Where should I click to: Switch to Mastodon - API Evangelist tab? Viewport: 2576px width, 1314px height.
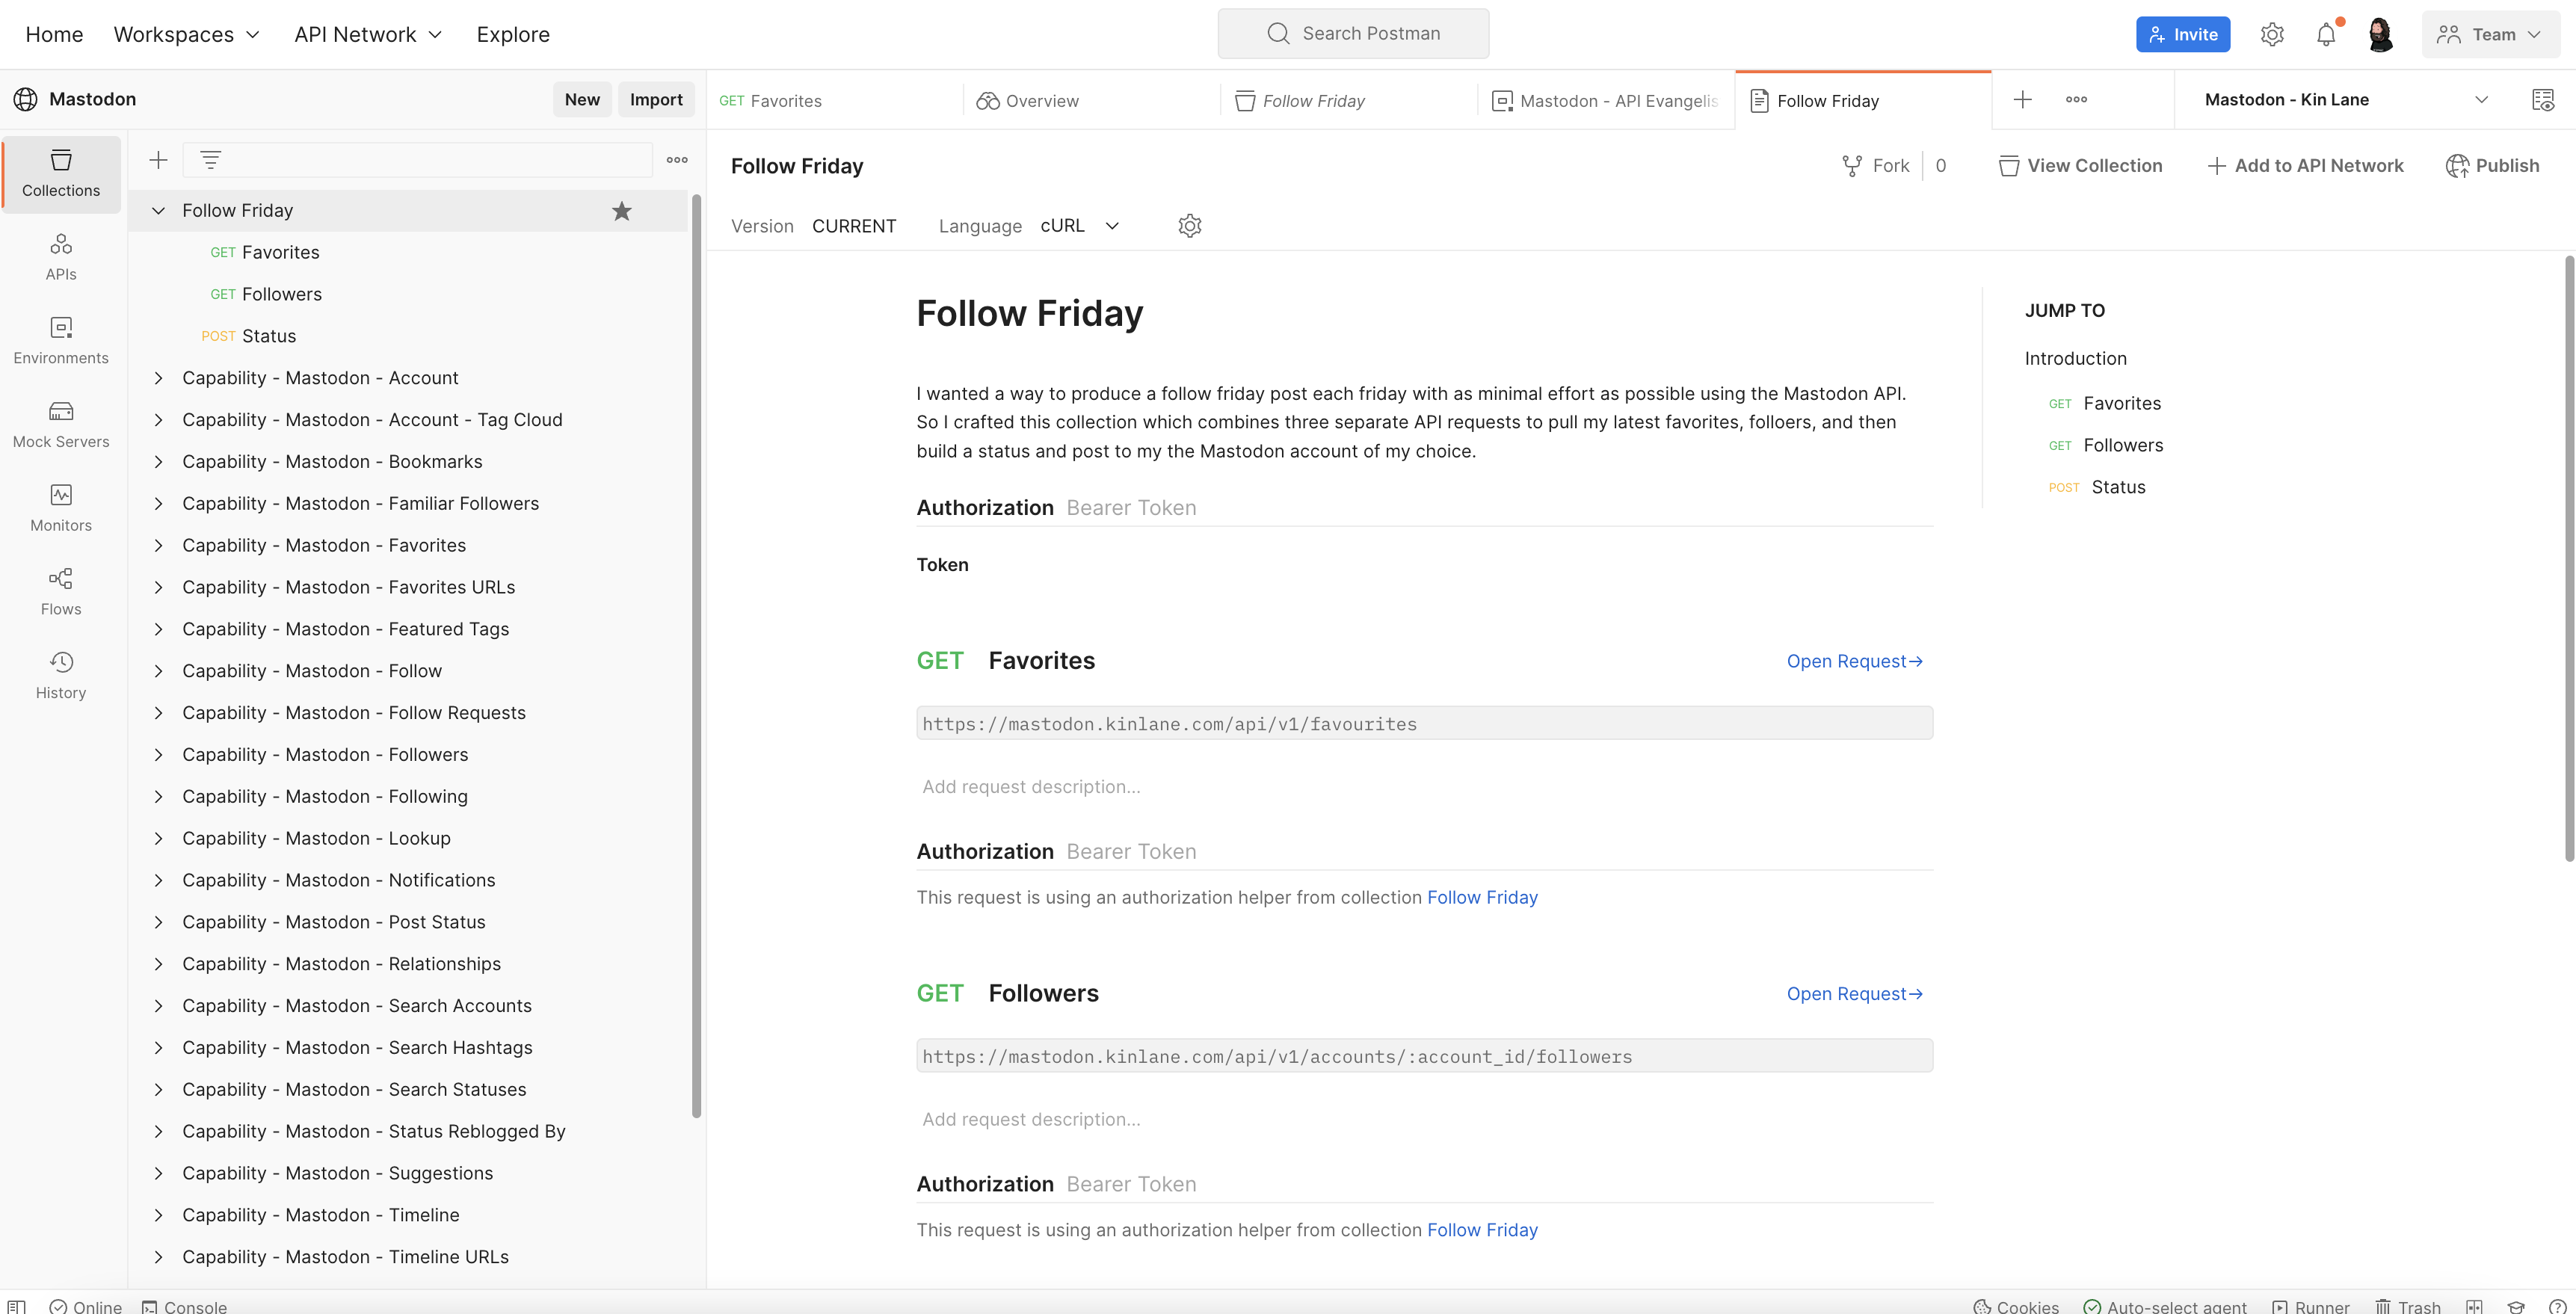pyautogui.click(x=1606, y=100)
